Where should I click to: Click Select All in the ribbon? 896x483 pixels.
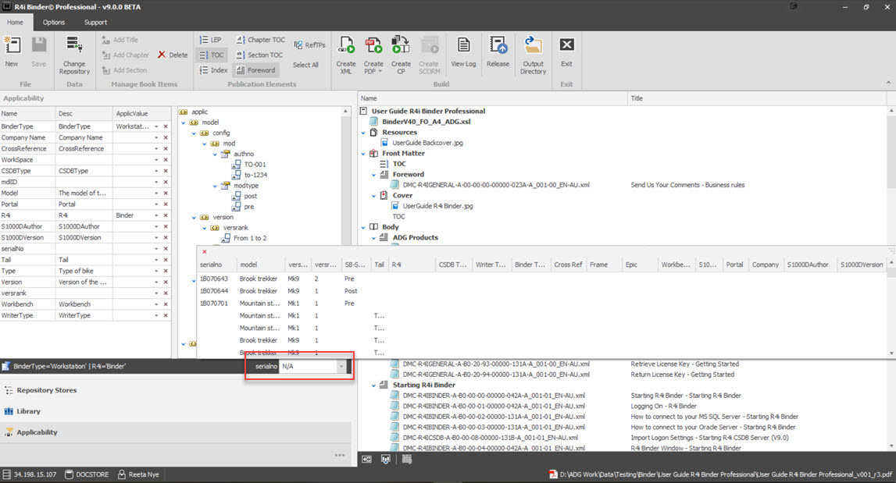[305, 65]
